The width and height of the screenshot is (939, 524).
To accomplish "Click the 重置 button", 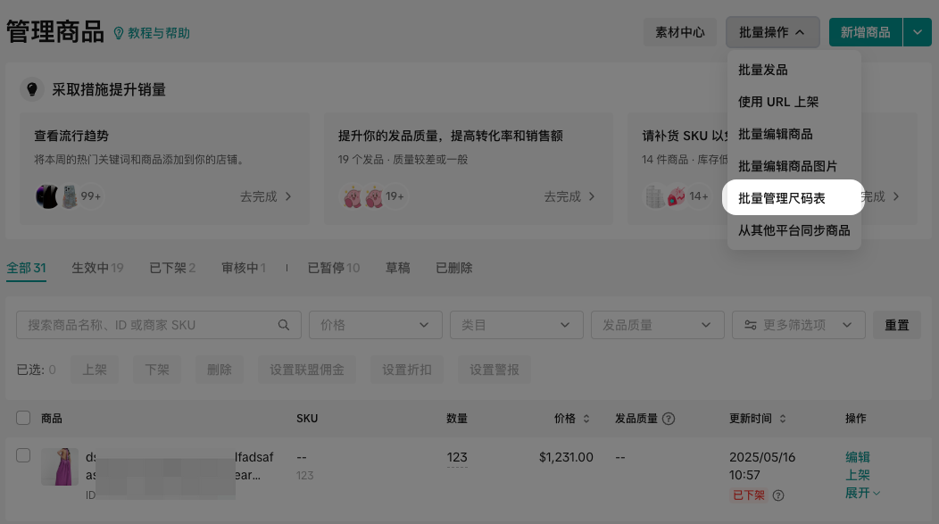I will coord(896,325).
